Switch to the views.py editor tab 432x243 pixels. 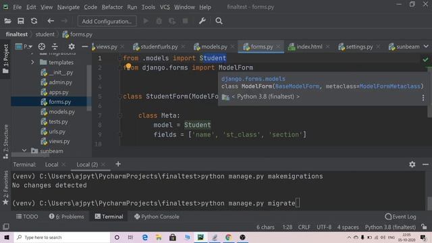107,47
